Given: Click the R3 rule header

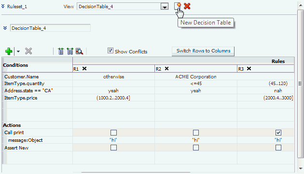Looking at the screenshot, I should [241, 69].
